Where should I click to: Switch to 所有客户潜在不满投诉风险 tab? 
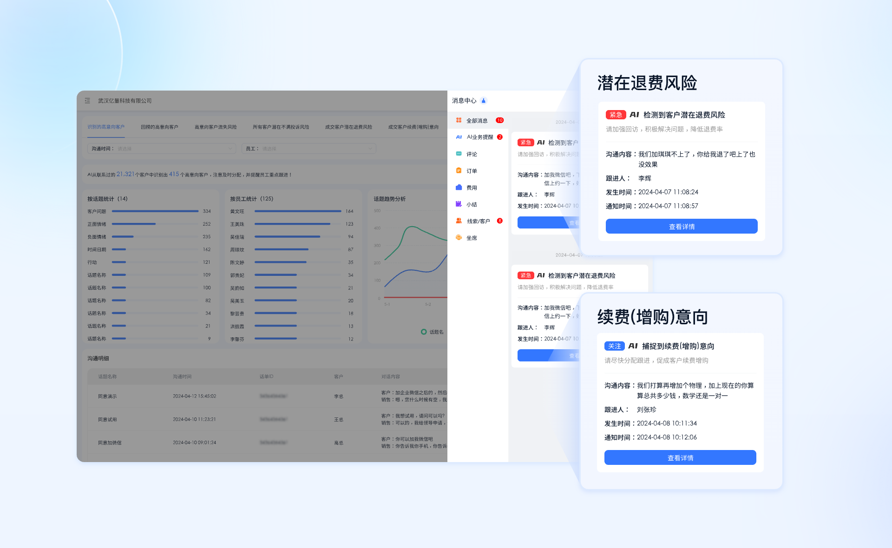[281, 127]
